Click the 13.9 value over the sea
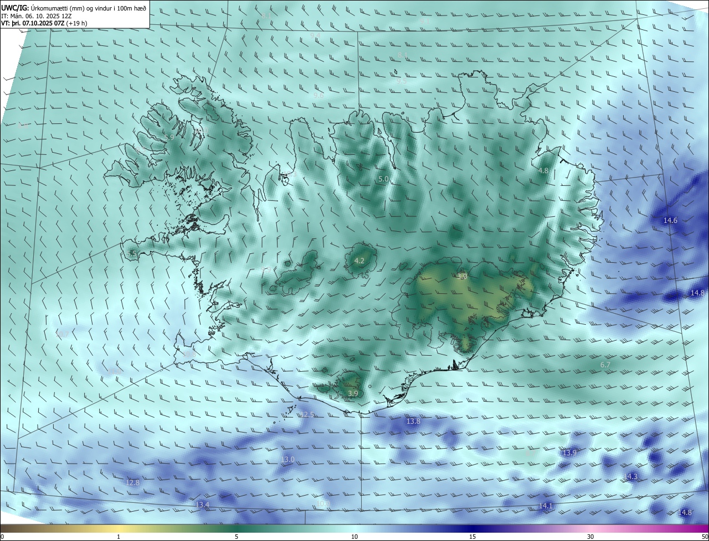The image size is (709, 541). pyautogui.click(x=569, y=452)
